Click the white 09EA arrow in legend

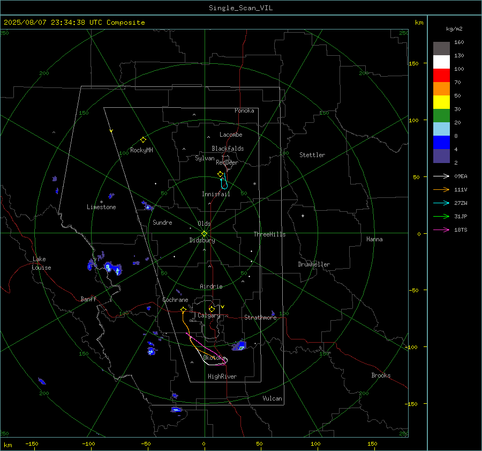441,176
